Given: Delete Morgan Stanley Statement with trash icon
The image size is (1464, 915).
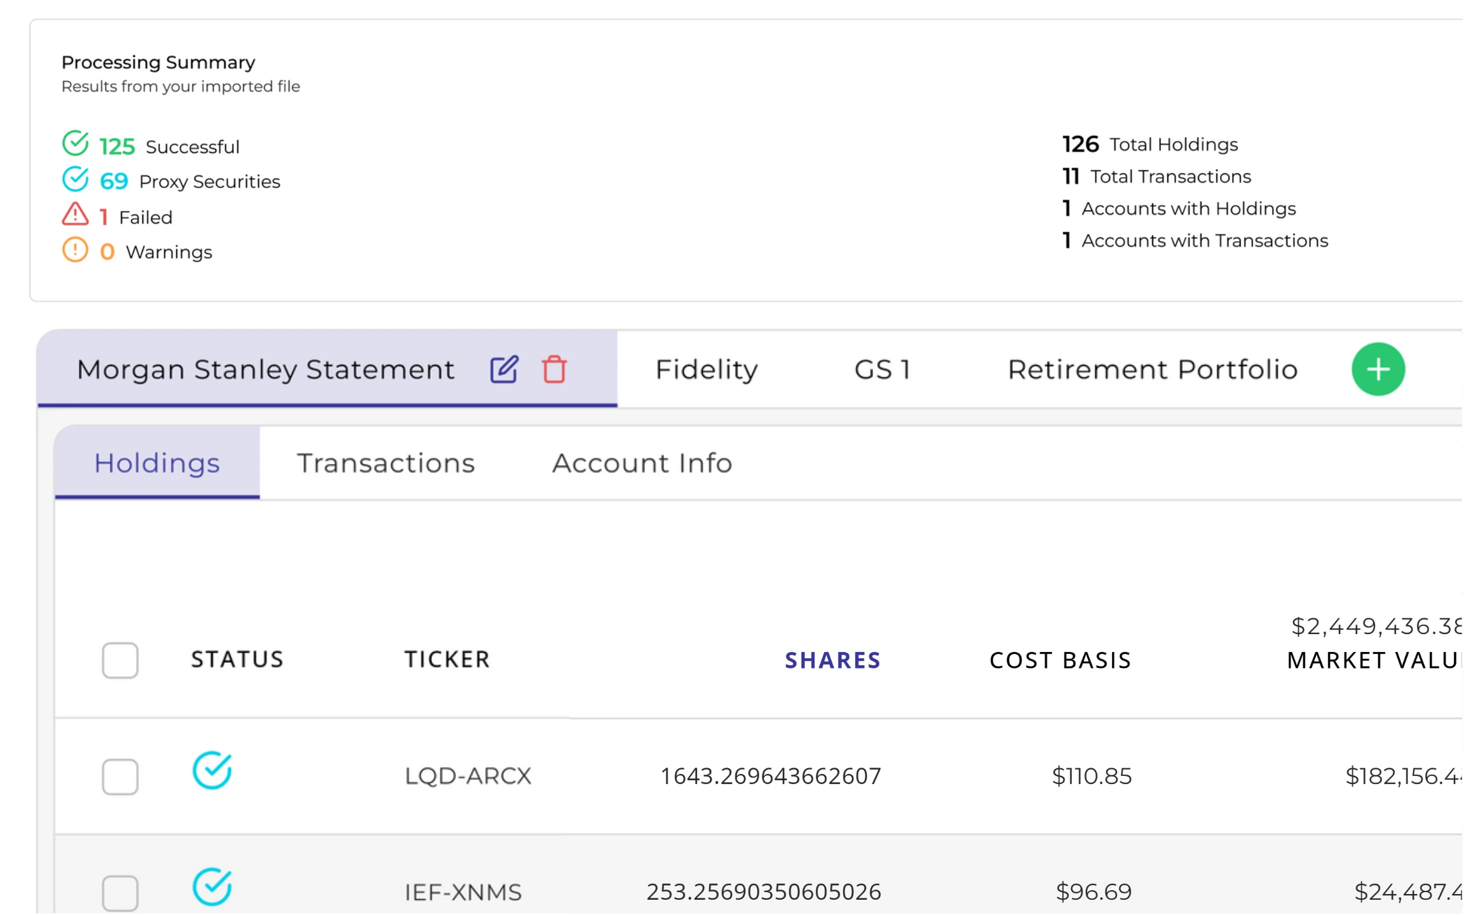Looking at the screenshot, I should [554, 369].
